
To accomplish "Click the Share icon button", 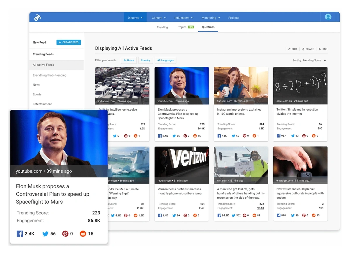I will click(x=303, y=49).
